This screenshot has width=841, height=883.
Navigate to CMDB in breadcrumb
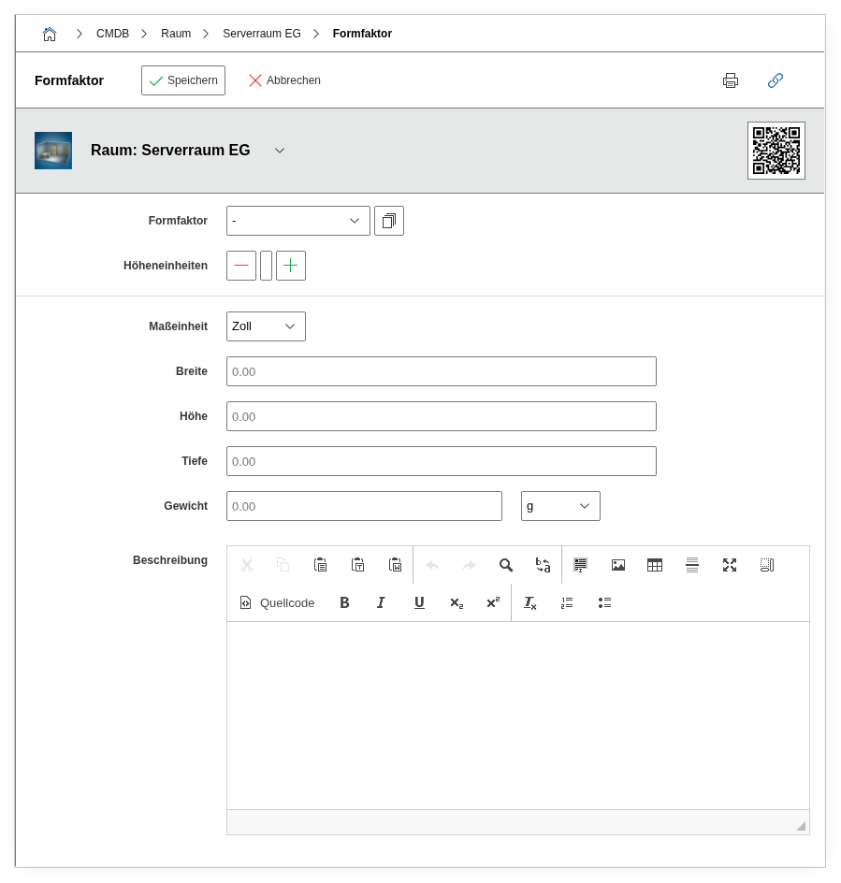112,34
